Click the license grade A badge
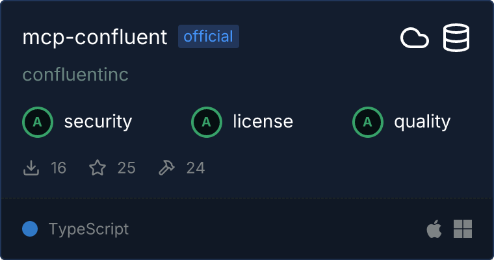Viewport: 494px width, 260px height. click(207, 122)
